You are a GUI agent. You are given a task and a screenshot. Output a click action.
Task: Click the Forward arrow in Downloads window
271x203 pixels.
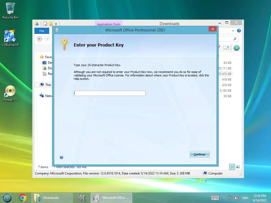[47, 39]
